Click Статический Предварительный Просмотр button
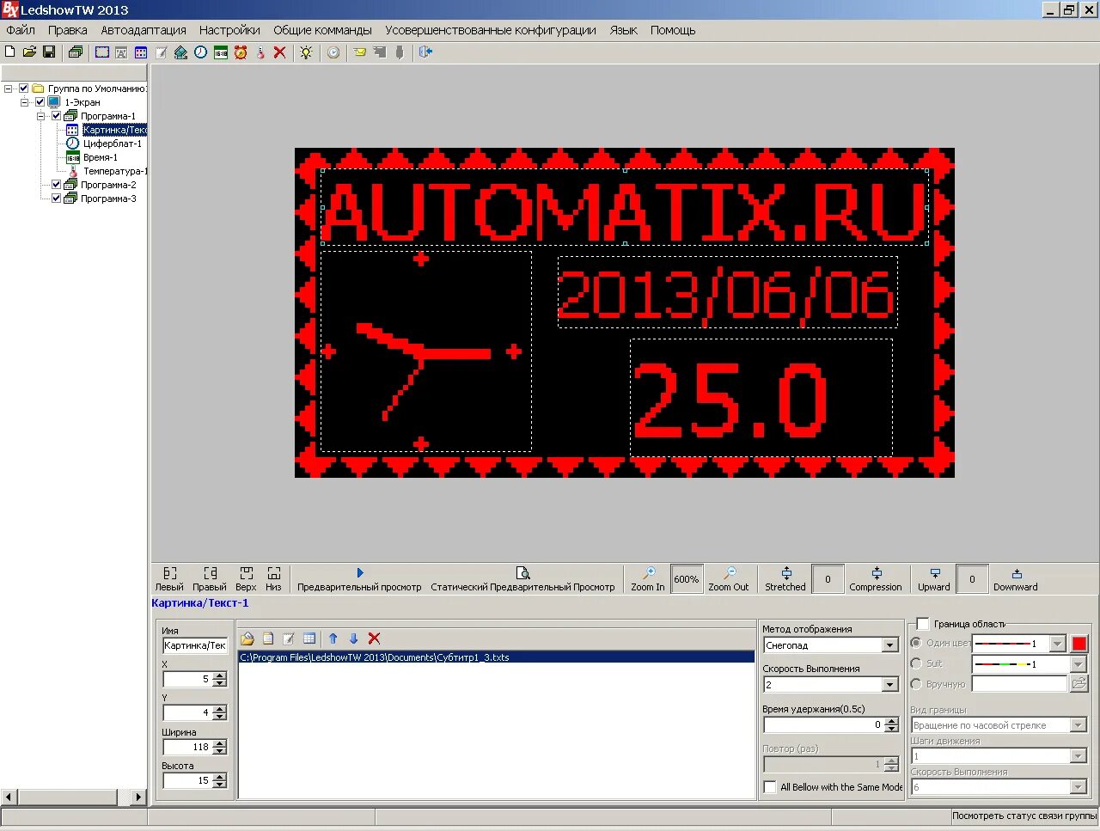1100x831 pixels. pyautogui.click(x=522, y=579)
